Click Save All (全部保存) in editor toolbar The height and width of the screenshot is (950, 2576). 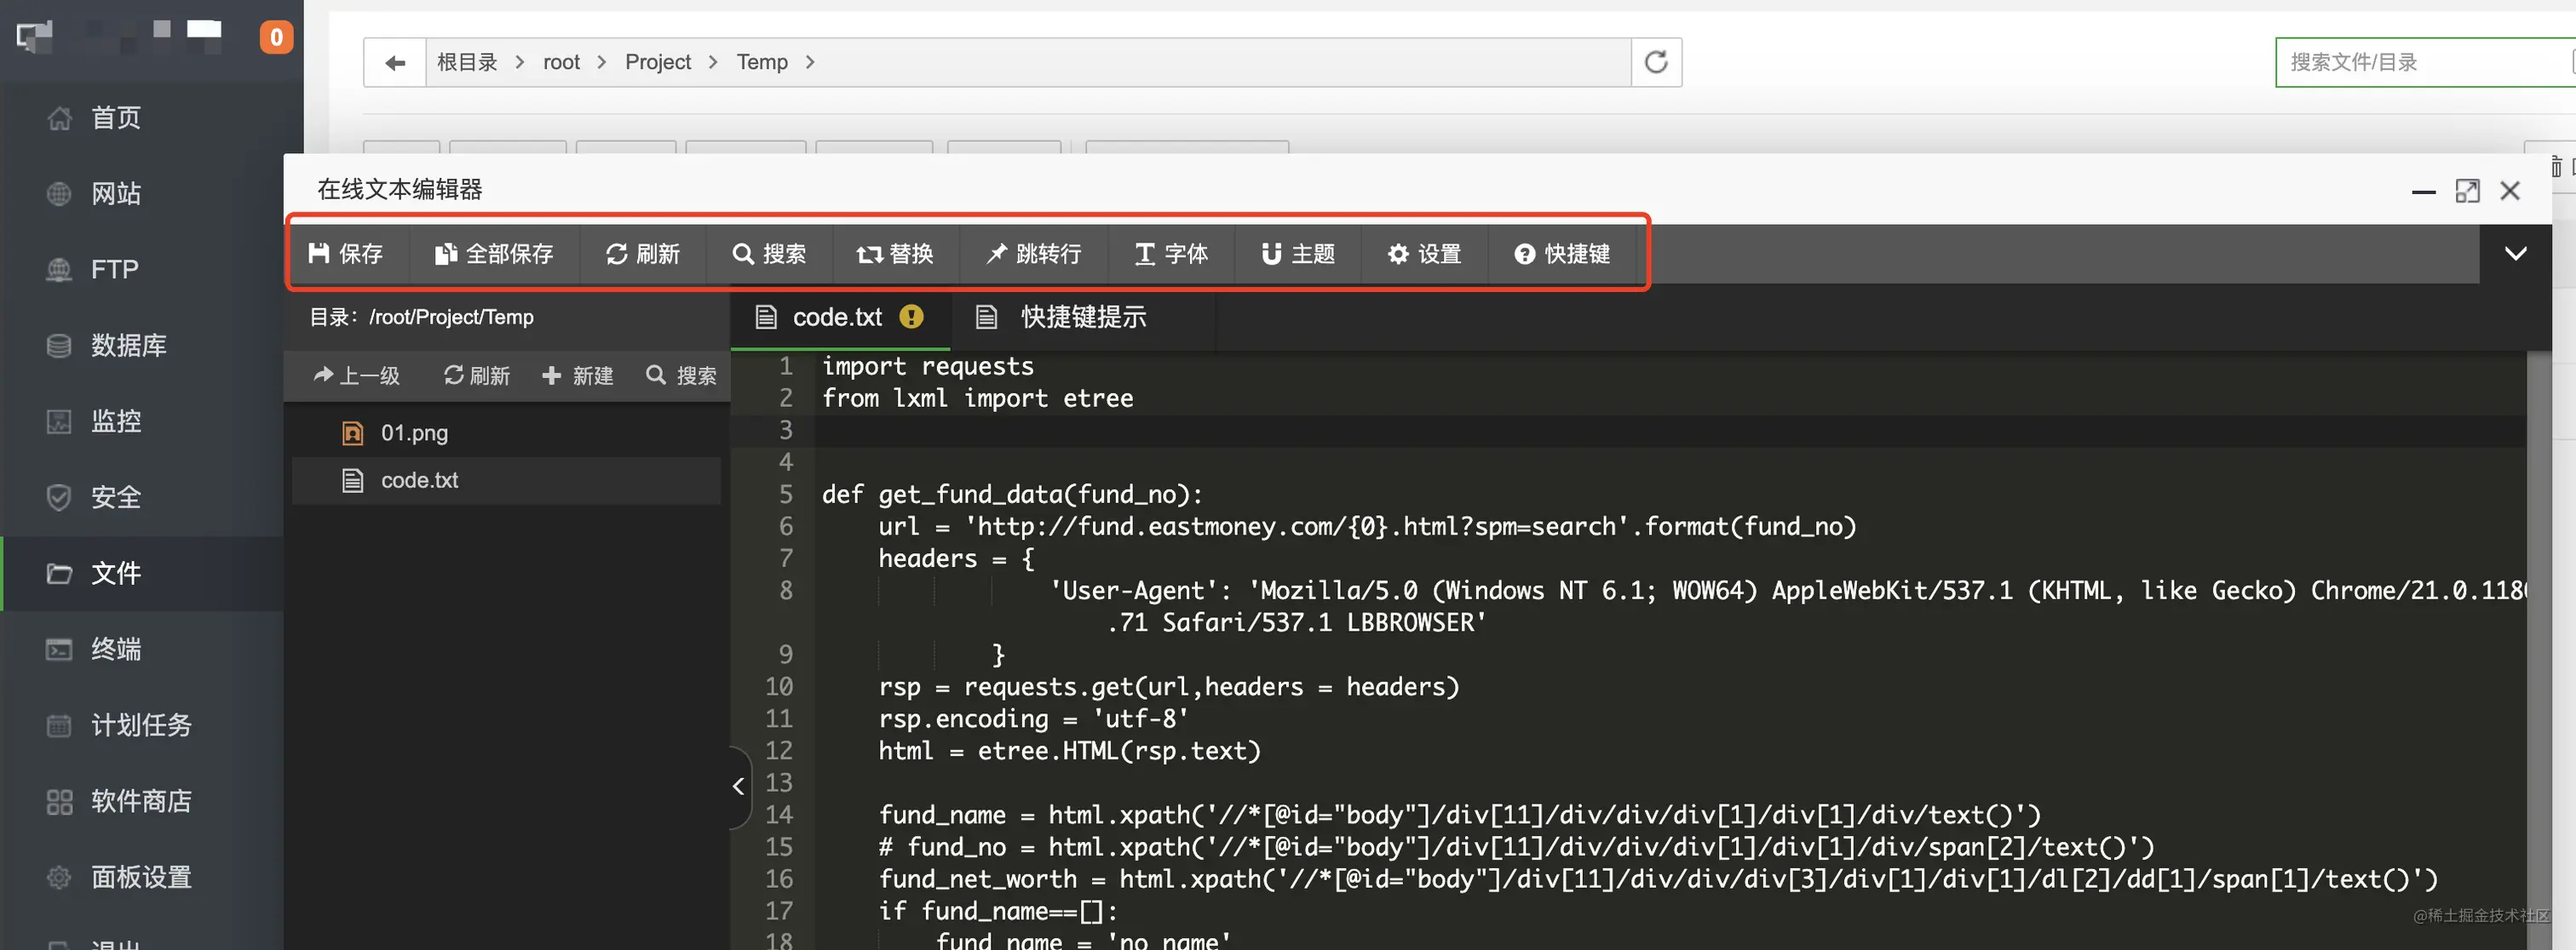(494, 254)
